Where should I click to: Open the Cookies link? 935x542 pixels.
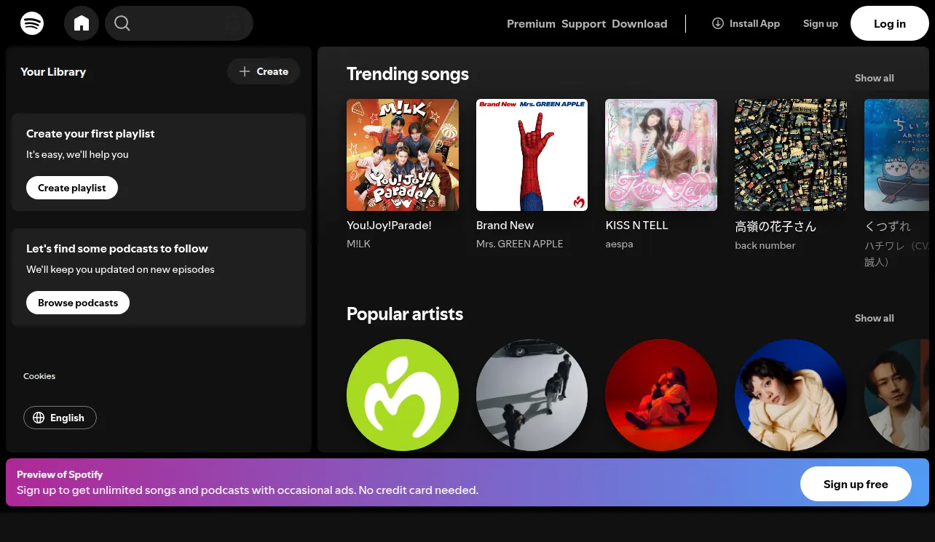(39, 376)
